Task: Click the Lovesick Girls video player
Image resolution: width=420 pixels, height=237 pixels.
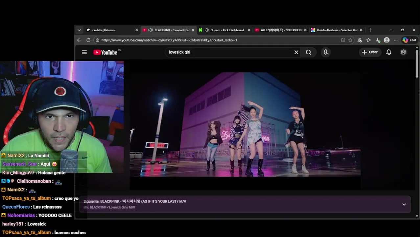Action: [245, 124]
